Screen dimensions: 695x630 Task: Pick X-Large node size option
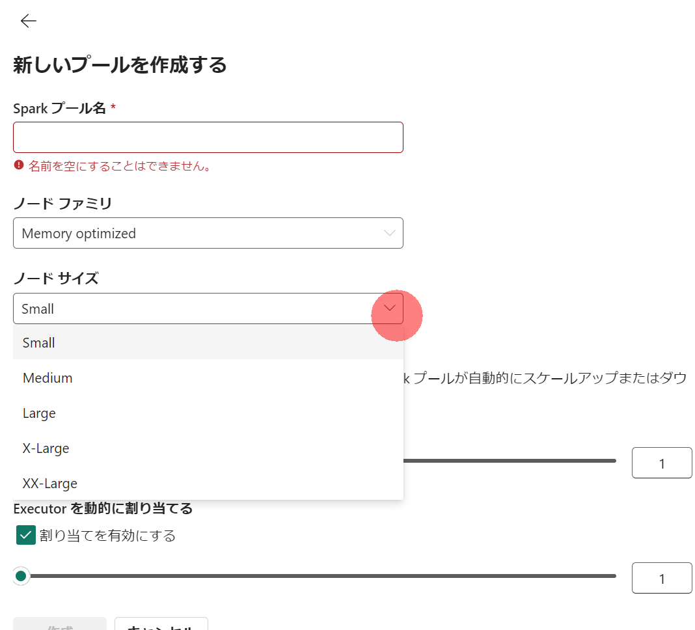pos(208,448)
